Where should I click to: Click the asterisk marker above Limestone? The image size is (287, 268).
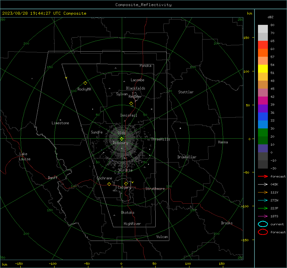60,120
